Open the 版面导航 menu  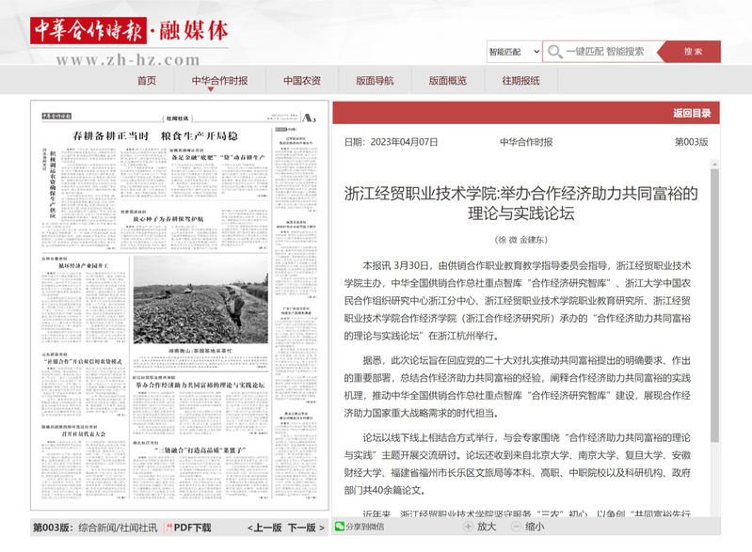[375, 80]
